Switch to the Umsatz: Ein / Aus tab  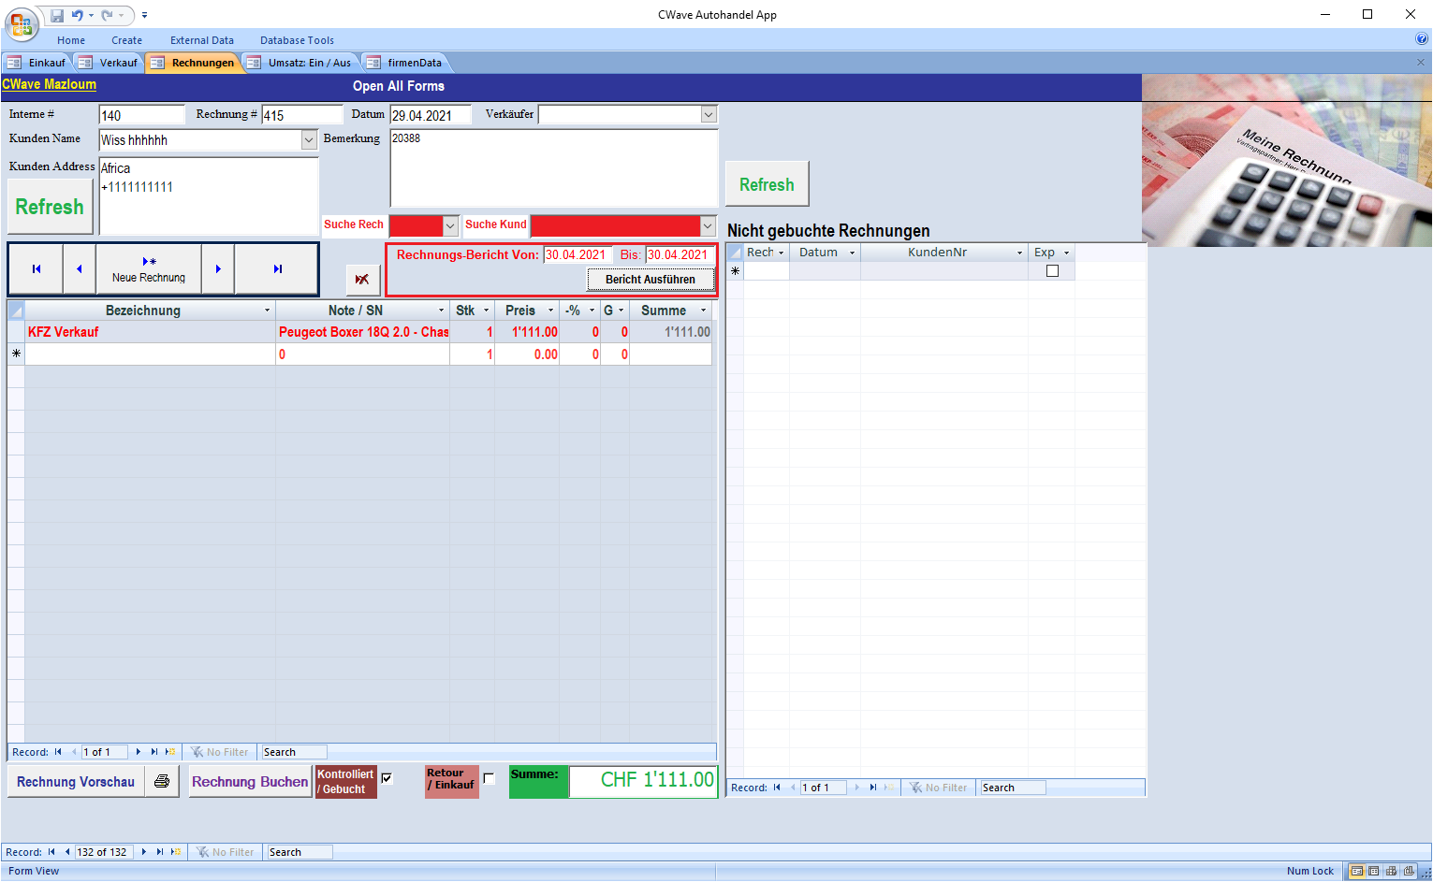pos(308,63)
